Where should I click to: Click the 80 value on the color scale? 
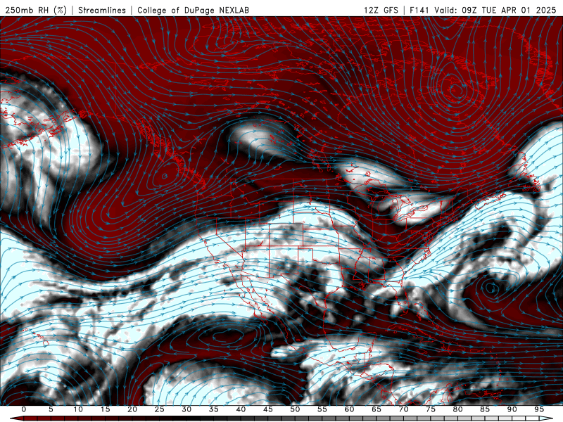[458, 409]
